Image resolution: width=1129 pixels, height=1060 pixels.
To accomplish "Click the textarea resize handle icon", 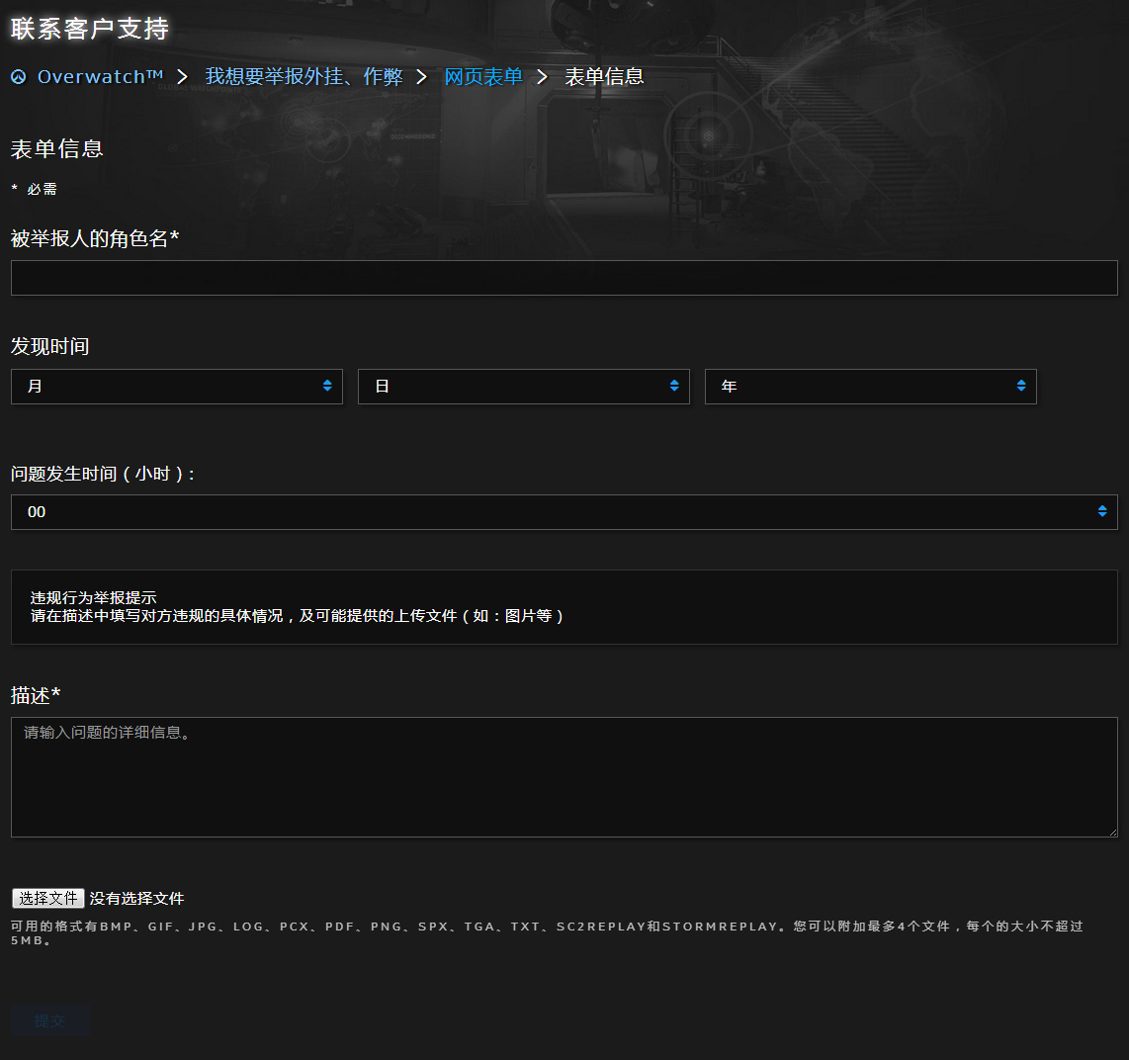I will coord(1111,835).
